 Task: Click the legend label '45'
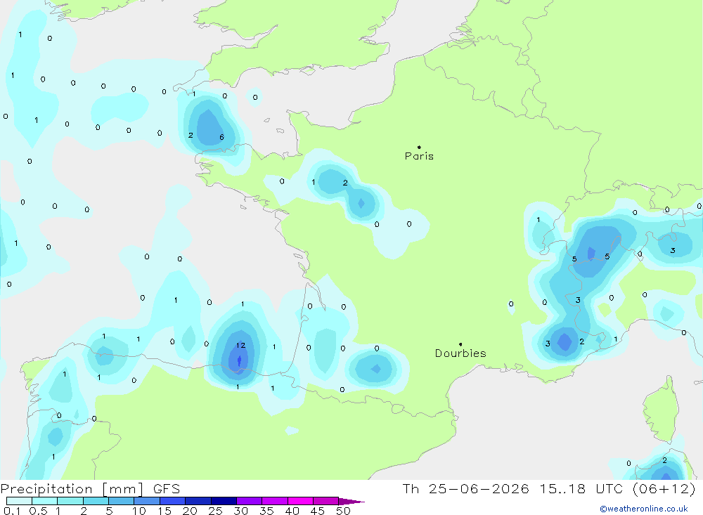(318, 511)
